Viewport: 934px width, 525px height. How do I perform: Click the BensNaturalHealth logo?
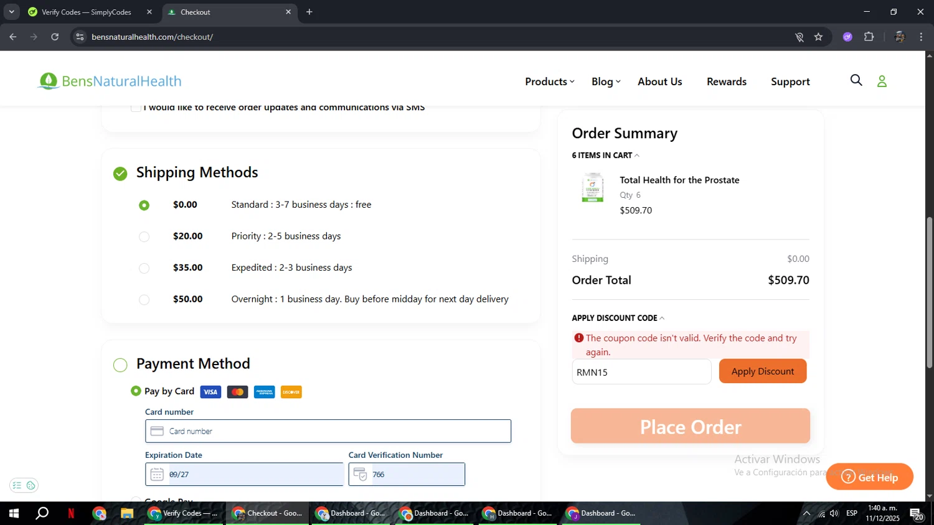(110, 81)
